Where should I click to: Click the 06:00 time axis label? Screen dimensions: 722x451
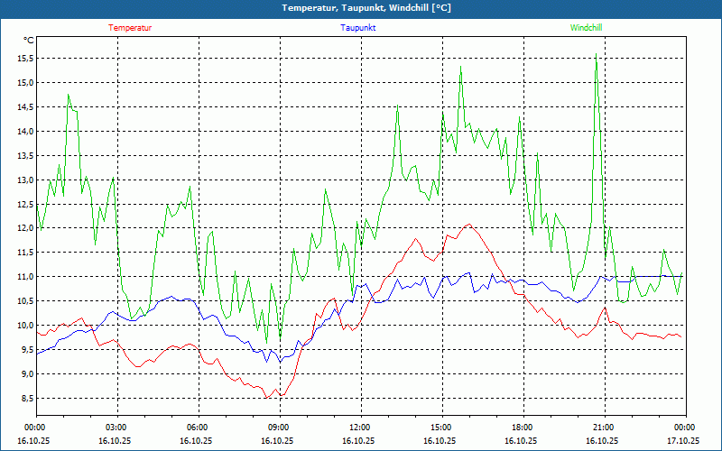[199, 428]
